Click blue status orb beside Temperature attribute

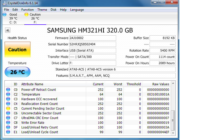coord(8,94)
